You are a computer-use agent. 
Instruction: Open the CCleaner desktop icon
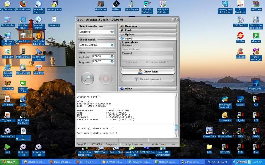240,53
